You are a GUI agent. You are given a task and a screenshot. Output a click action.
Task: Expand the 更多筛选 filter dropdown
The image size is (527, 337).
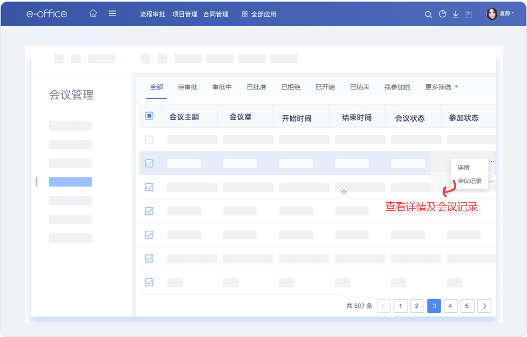pyautogui.click(x=442, y=87)
